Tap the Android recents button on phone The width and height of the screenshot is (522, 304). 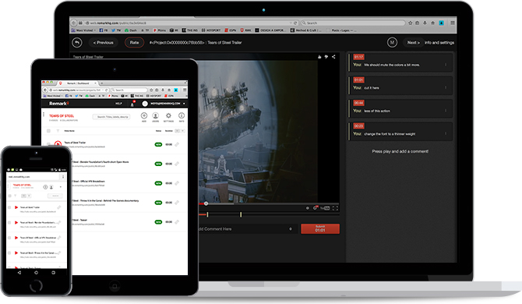(53, 272)
